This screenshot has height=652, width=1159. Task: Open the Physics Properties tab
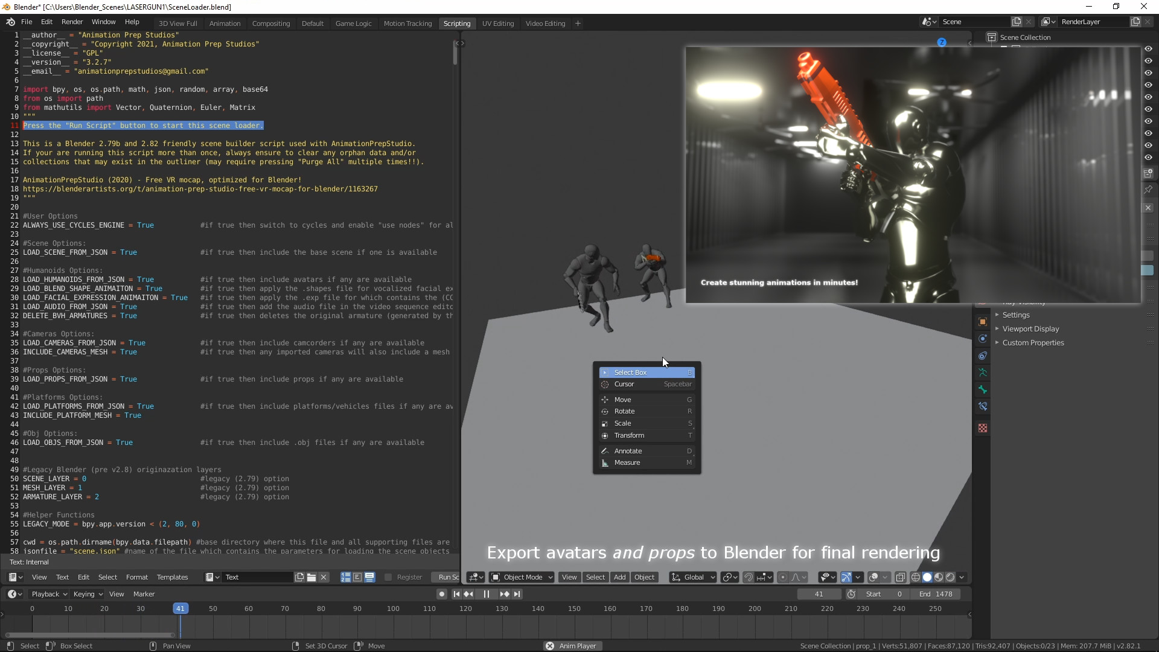coord(983,339)
